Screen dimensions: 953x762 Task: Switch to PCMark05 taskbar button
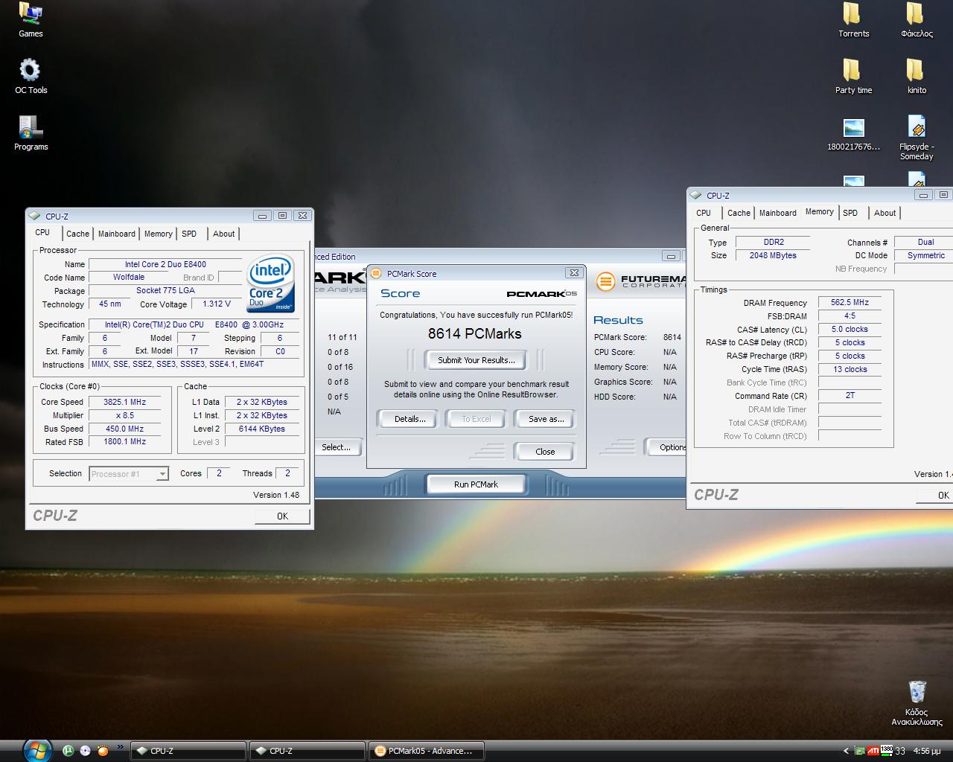click(x=427, y=751)
